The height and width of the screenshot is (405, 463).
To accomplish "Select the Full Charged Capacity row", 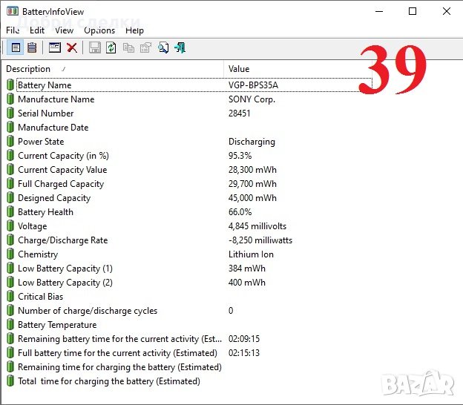I will (x=61, y=184).
